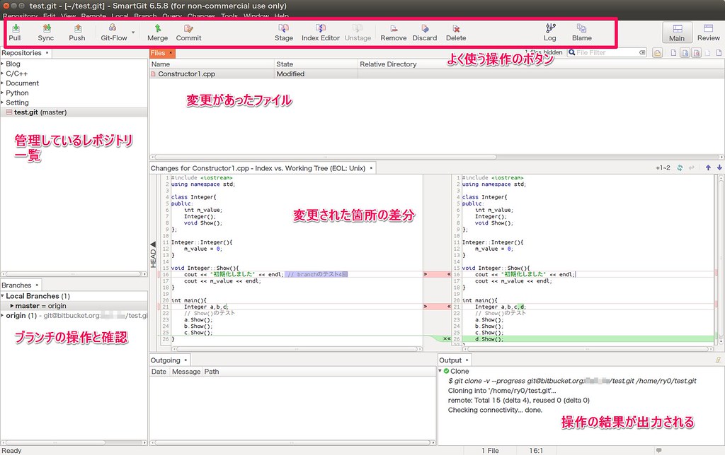
Task: Select the test.git (master) repository
Action: [x=74, y=112]
